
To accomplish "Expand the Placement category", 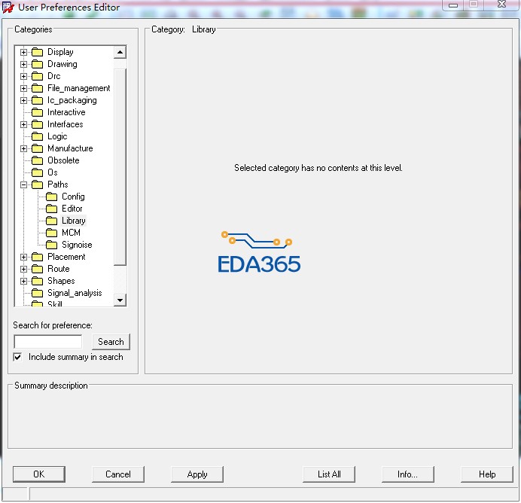I will (23, 257).
